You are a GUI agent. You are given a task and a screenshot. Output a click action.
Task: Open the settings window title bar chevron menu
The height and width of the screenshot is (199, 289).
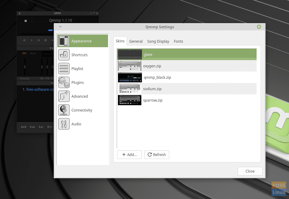[x=60, y=27]
